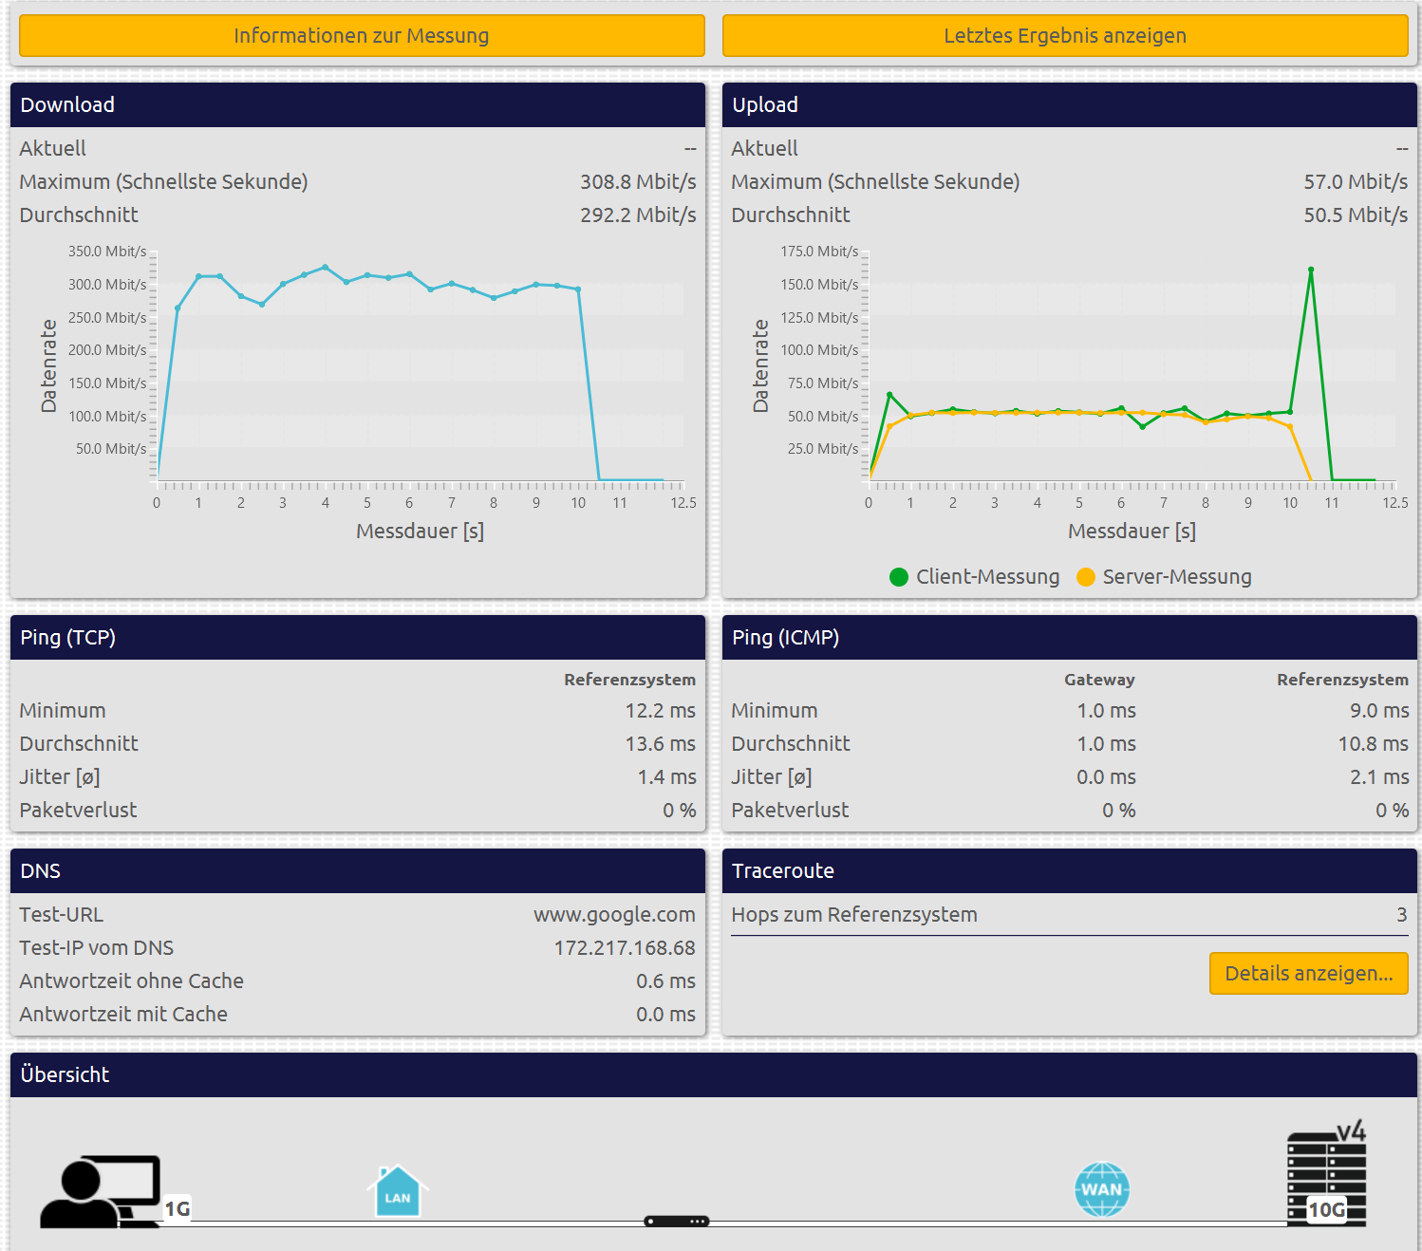Click hops count value 3
The height and width of the screenshot is (1251, 1422).
pos(1402,915)
